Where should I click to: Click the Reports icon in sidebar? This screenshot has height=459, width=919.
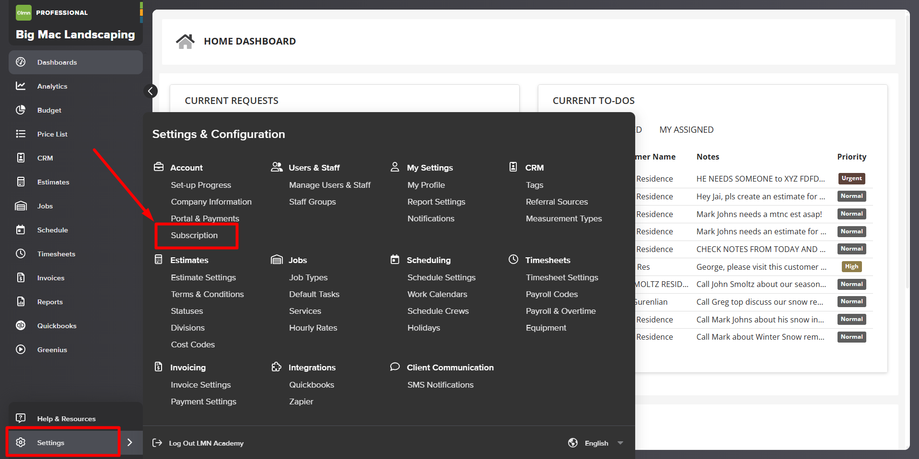click(21, 301)
